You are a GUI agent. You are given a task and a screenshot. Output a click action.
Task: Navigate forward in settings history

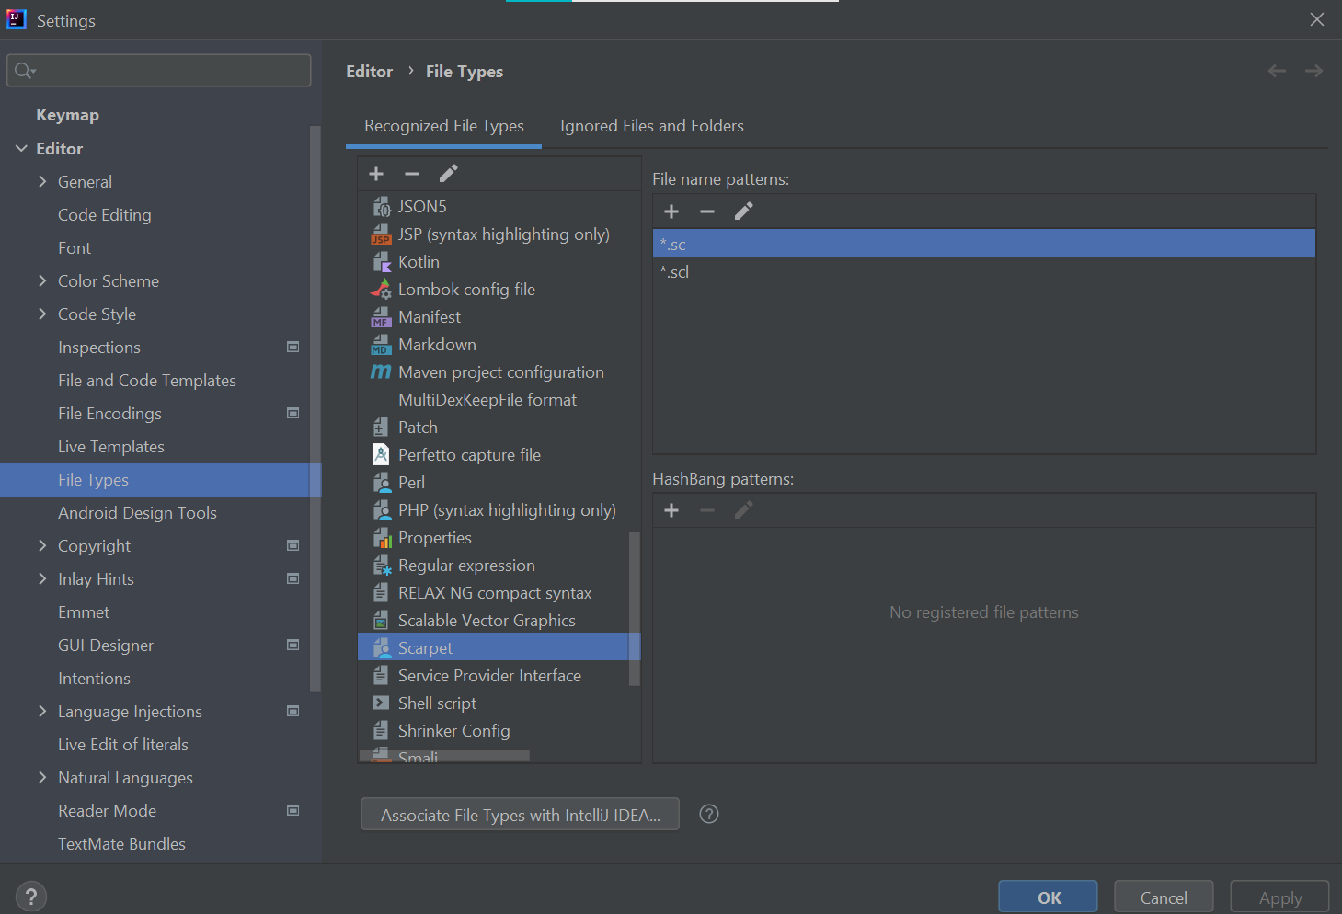[1313, 71]
